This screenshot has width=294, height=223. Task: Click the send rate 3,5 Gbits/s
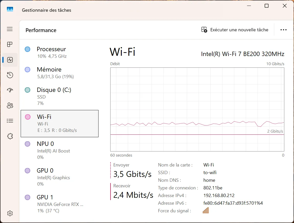tap(132, 174)
